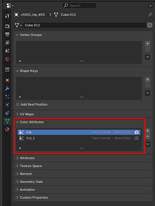Remove the selected color attribute
Screen dimensions: 155x206
click(148, 136)
